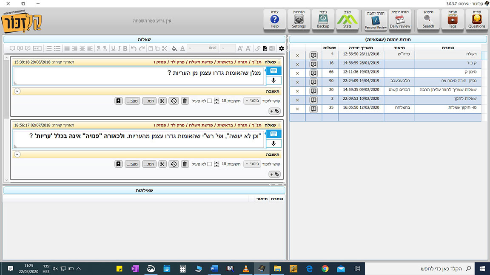Expand the answer section of the second question

coord(17,154)
